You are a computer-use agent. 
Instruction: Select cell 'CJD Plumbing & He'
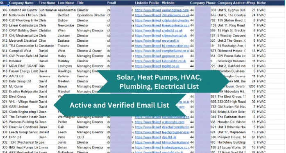tap(23, 20)
